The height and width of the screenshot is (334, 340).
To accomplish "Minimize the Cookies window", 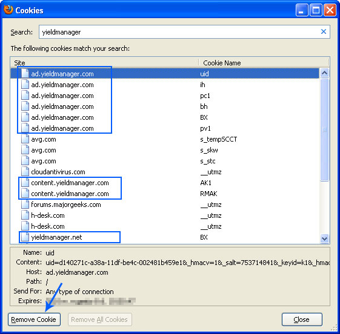I will [302, 10].
